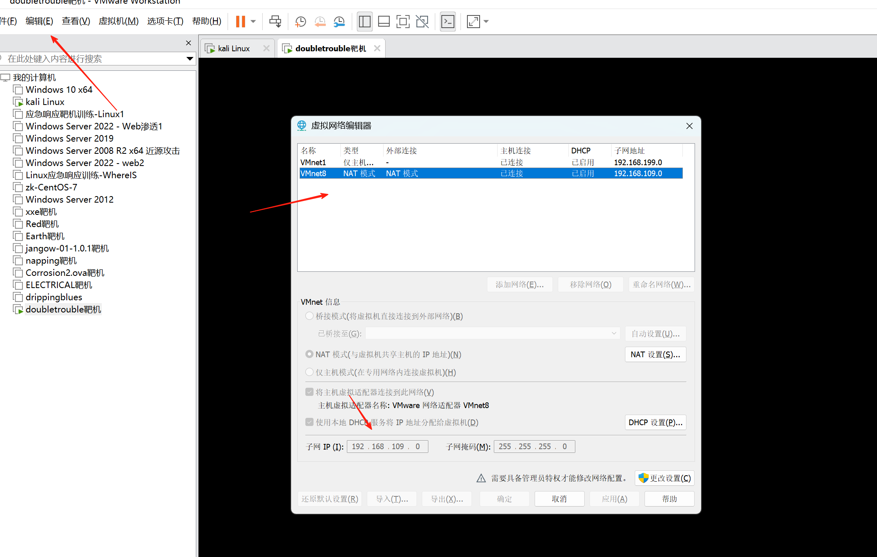Open the 查看(V) menu
877x557 pixels.
[x=76, y=21]
